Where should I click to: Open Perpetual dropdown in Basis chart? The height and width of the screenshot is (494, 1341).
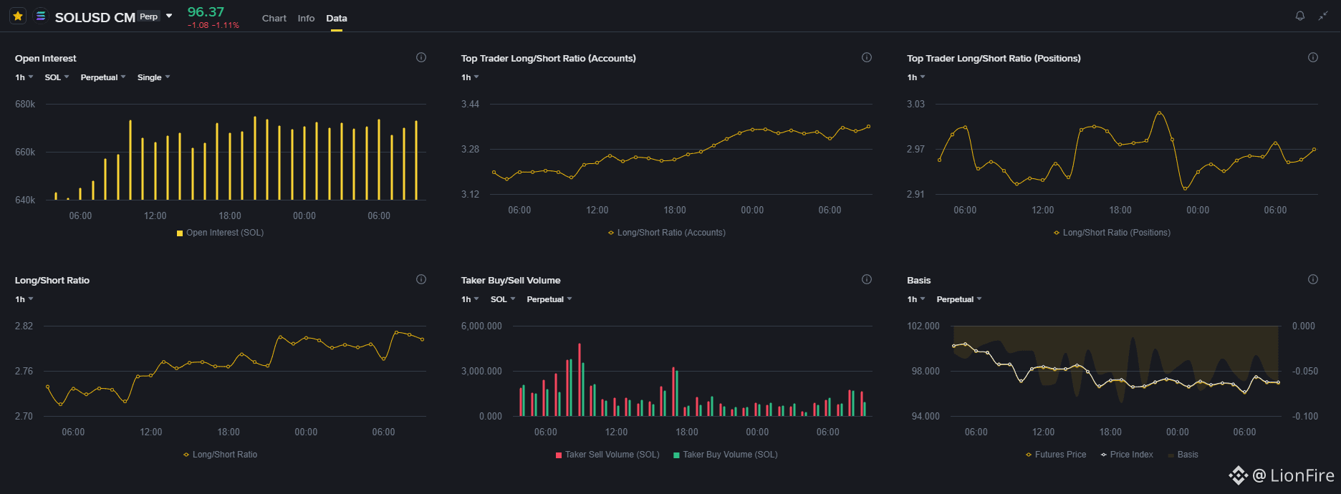tap(959, 299)
